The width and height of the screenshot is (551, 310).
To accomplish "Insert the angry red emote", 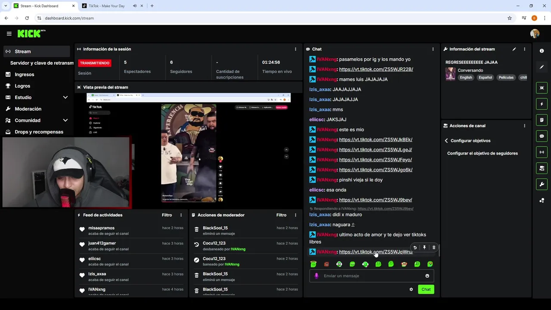I will click(x=326, y=264).
